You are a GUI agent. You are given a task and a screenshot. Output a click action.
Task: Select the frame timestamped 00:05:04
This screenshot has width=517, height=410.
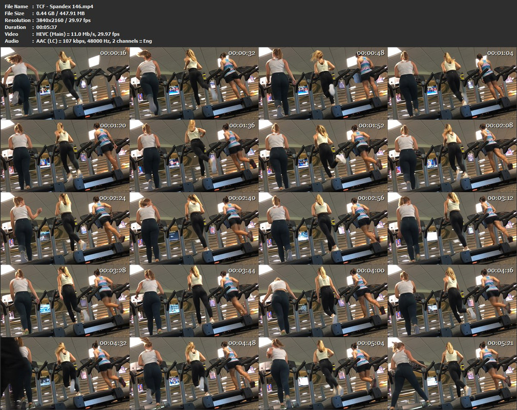[323, 373]
